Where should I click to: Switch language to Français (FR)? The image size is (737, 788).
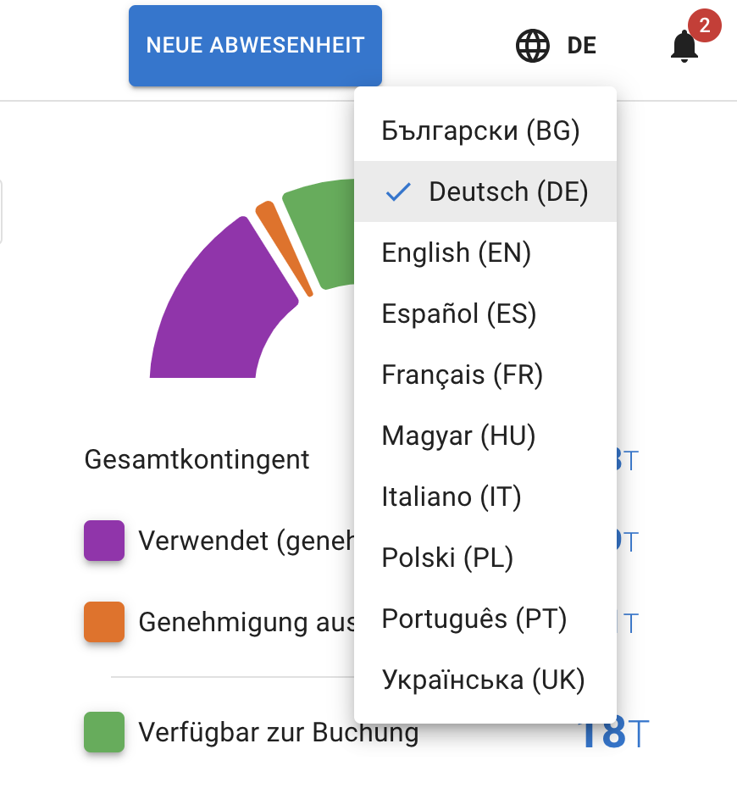pos(461,374)
